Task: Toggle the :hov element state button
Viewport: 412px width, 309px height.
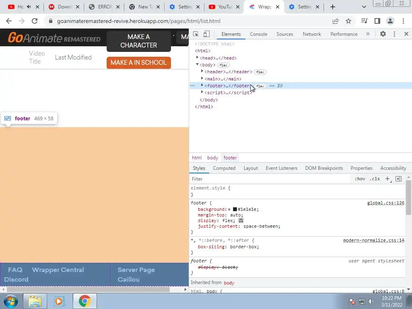Action: tap(360, 179)
